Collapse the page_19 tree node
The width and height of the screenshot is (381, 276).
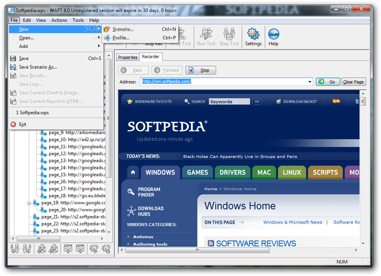(29, 203)
